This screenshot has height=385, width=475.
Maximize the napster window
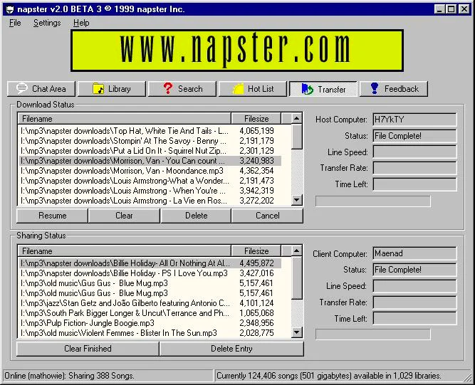pos(451,9)
